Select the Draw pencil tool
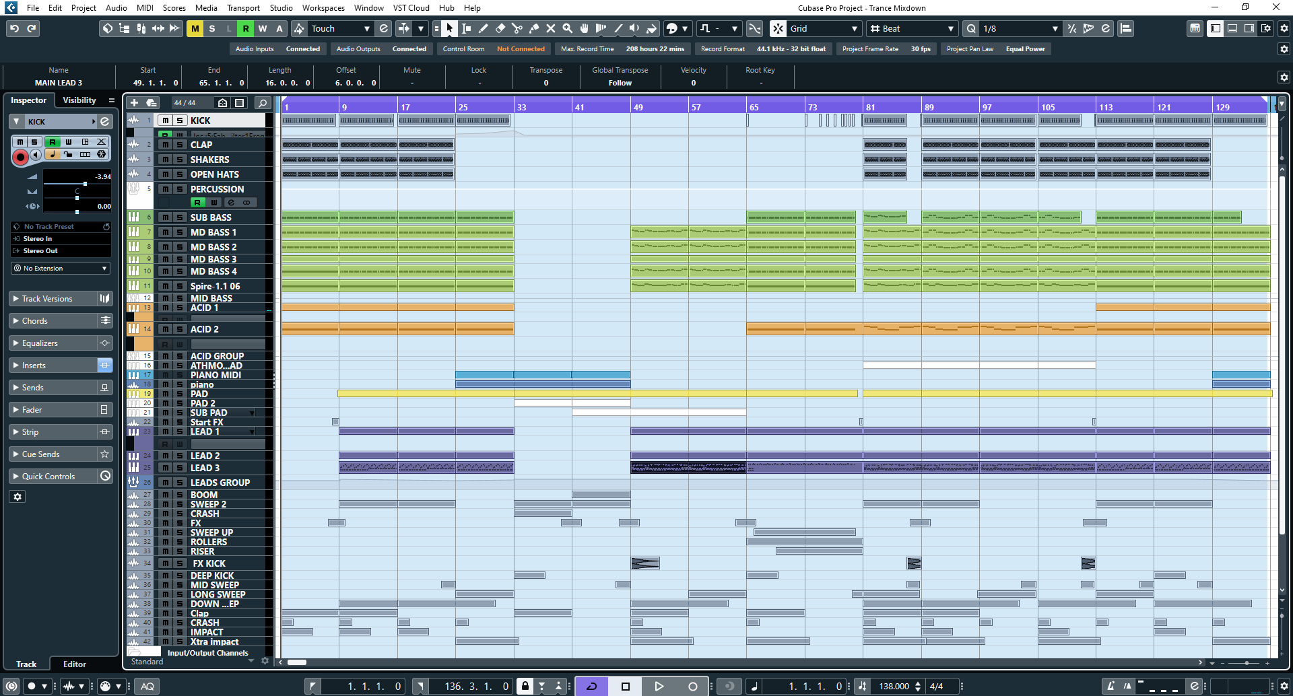The width and height of the screenshot is (1293, 696). tap(483, 28)
